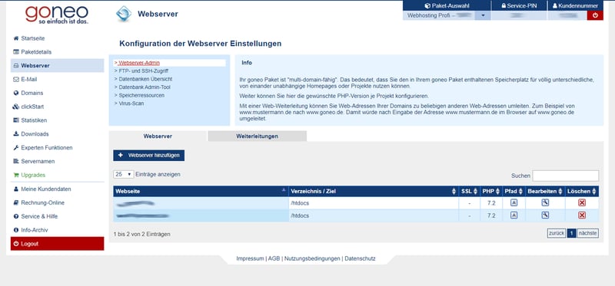
Task: Click edit wrench icon in first row
Action: pyautogui.click(x=545, y=202)
